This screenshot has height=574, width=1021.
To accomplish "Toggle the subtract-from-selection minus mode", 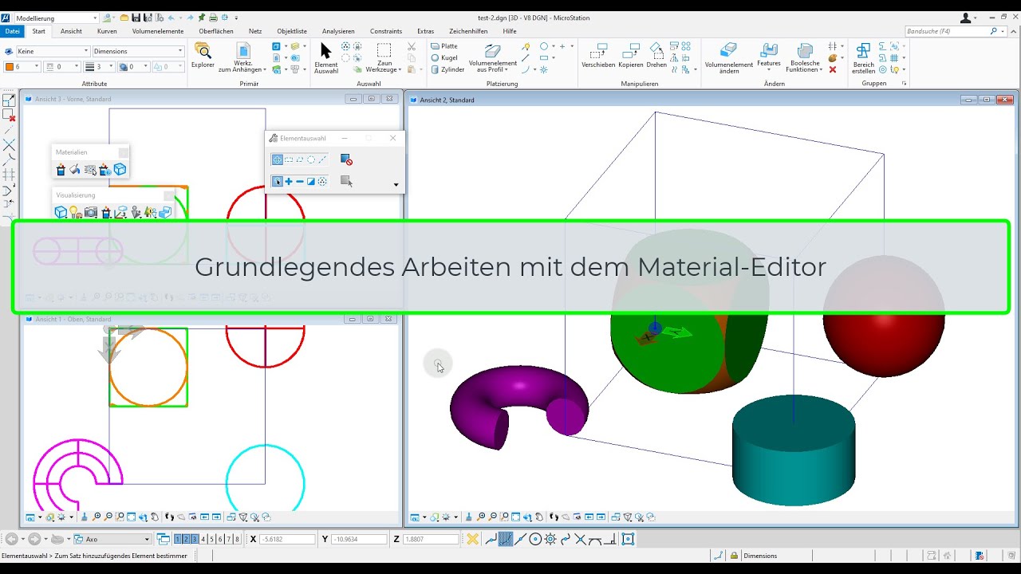I will [x=300, y=182].
